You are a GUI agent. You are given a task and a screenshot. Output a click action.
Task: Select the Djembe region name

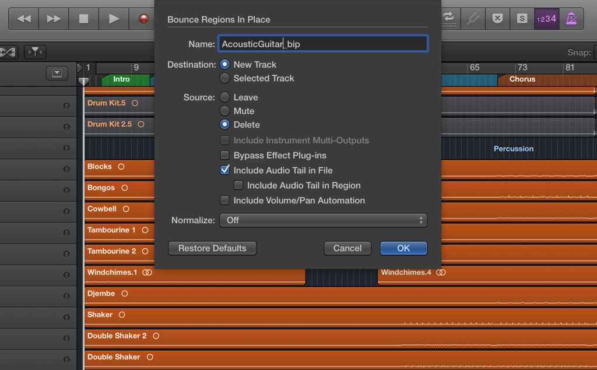click(101, 294)
